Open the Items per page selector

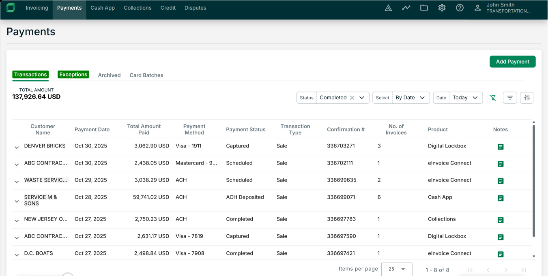(396, 269)
